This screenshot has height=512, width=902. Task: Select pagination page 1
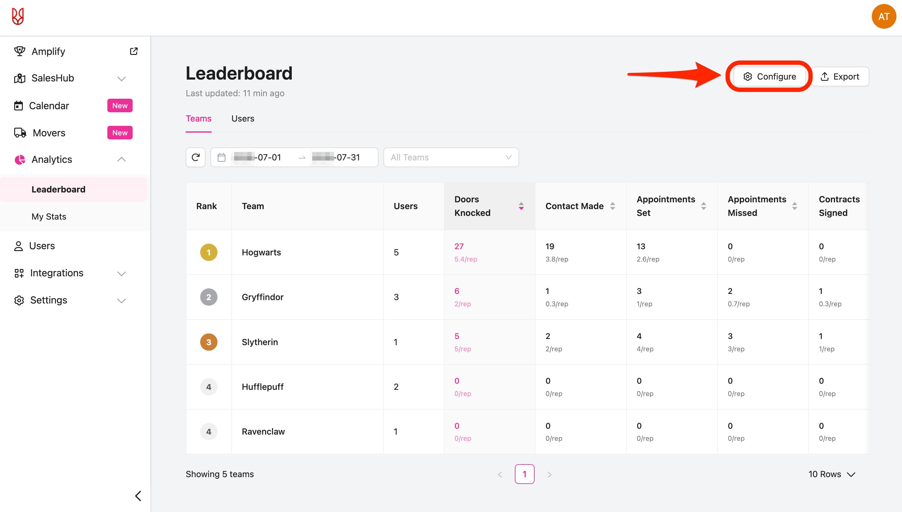point(524,474)
